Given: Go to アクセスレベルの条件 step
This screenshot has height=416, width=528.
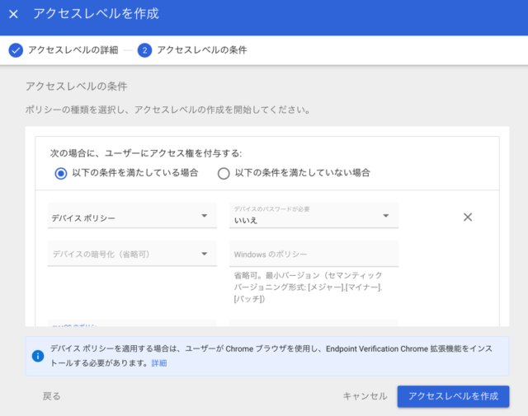Looking at the screenshot, I should 202,50.
